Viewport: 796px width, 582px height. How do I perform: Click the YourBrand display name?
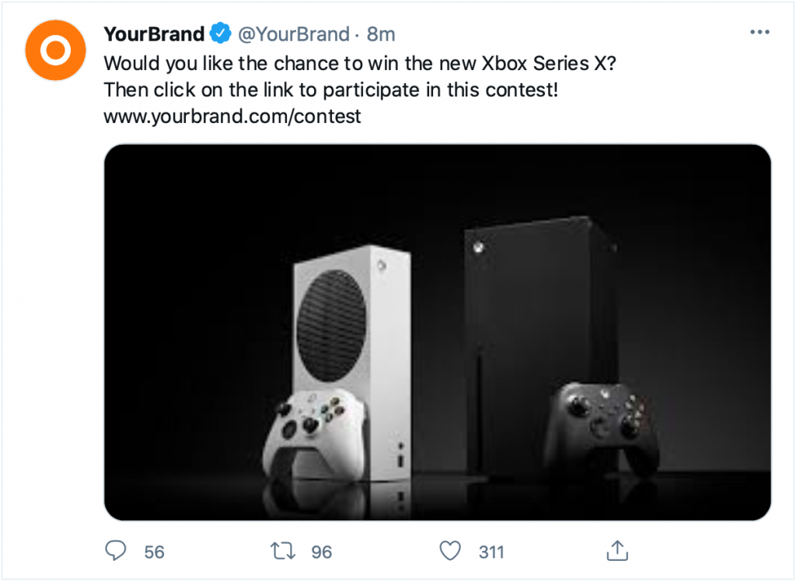(154, 34)
